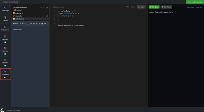Click the Run Code button
This screenshot has width=204, height=112.
coord(154,7)
